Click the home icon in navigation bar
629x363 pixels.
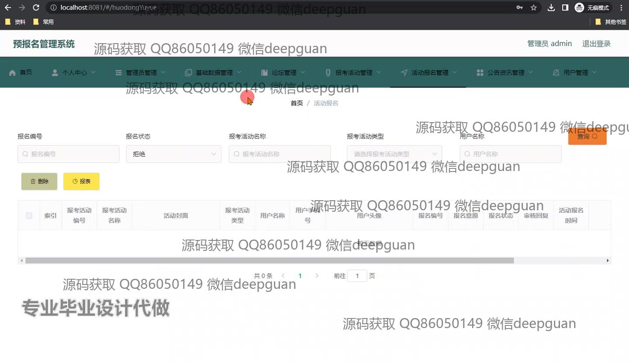point(12,72)
